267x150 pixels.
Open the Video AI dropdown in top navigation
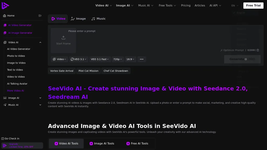coord(104,5)
